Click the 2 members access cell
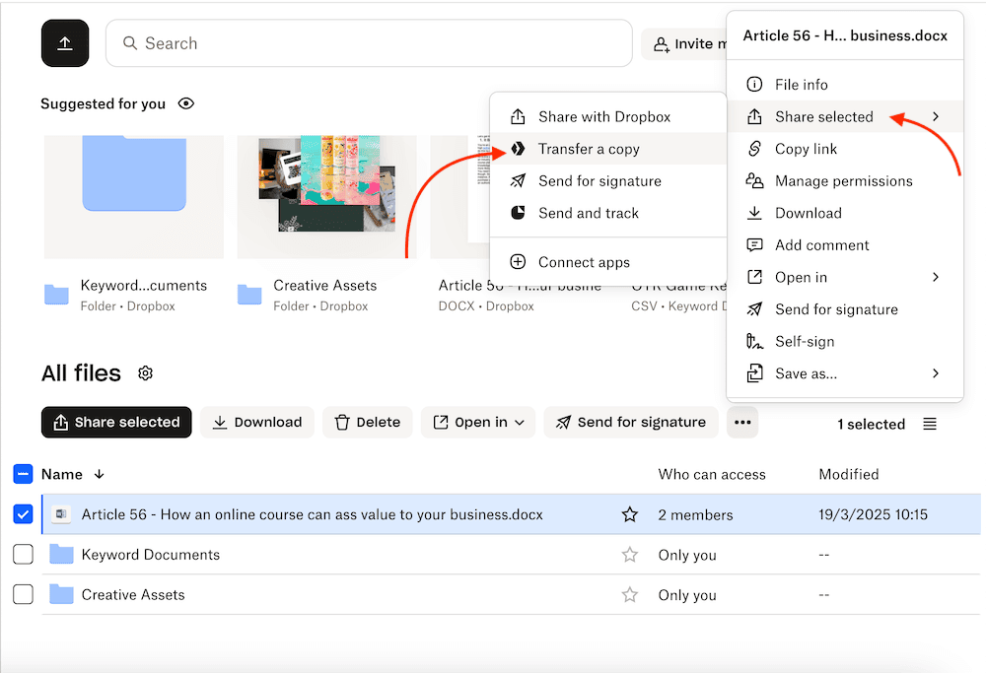The image size is (986, 673). coord(695,515)
